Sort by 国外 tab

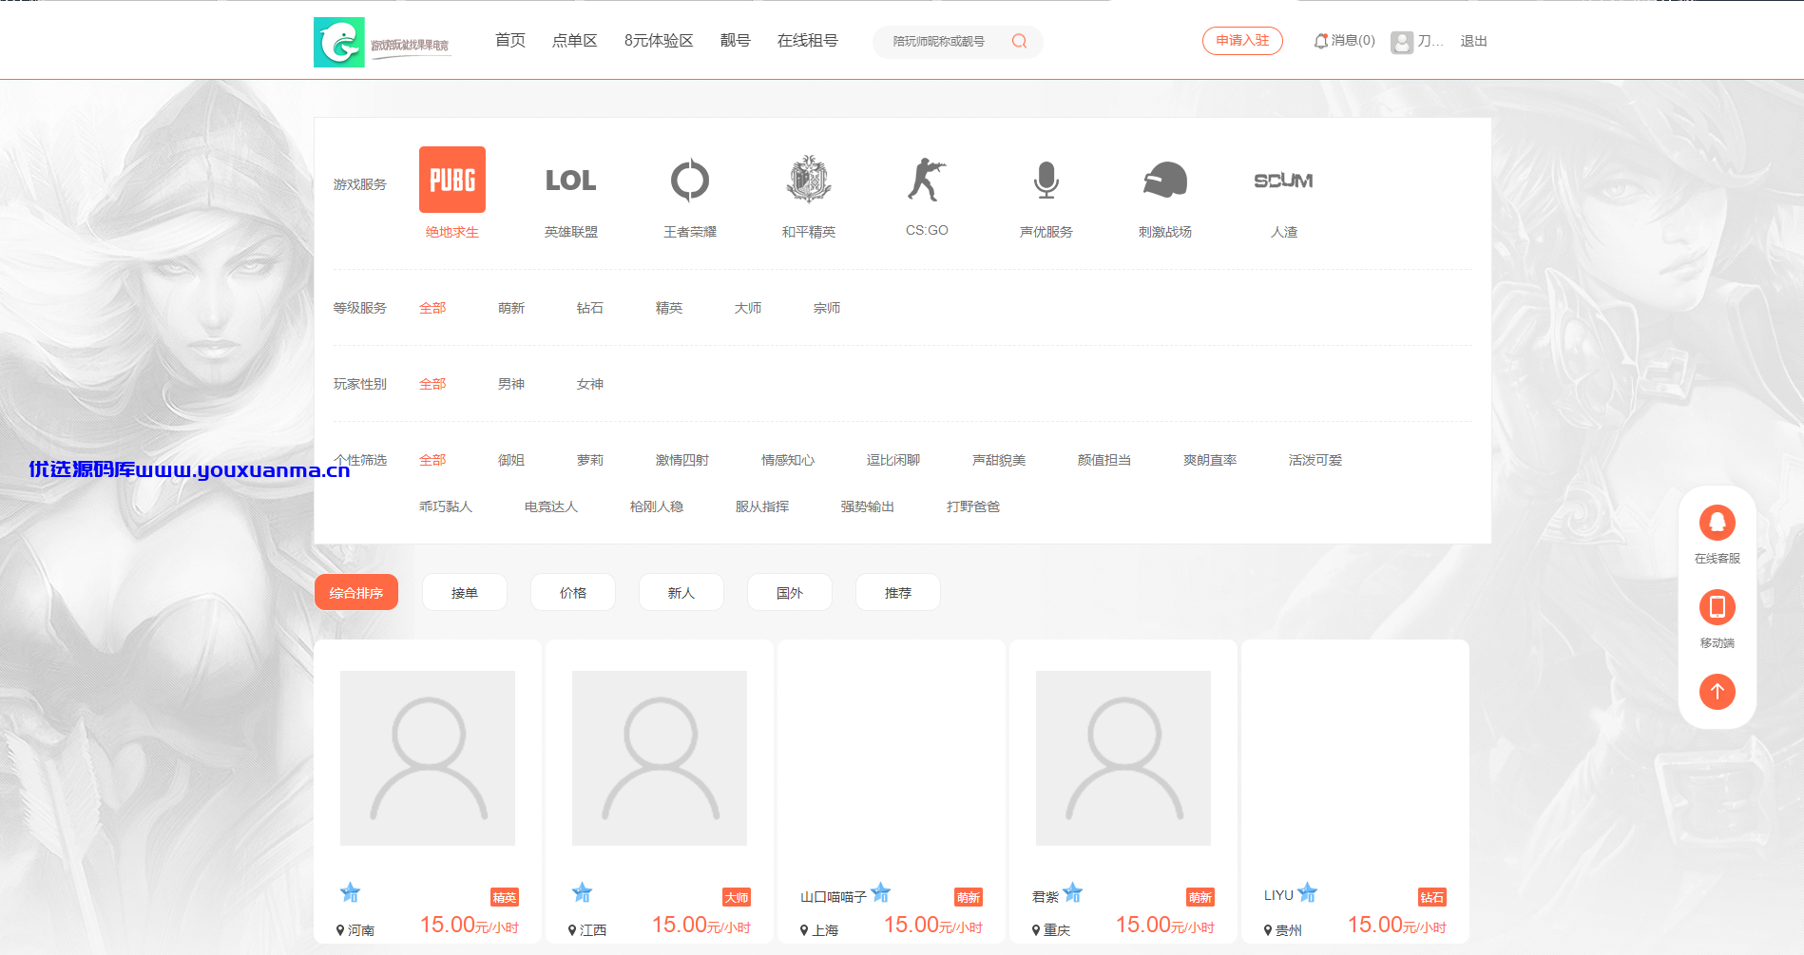coord(790,592)
